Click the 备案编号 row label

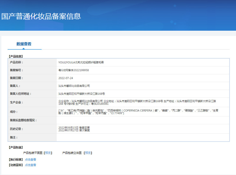coord(17,70)
